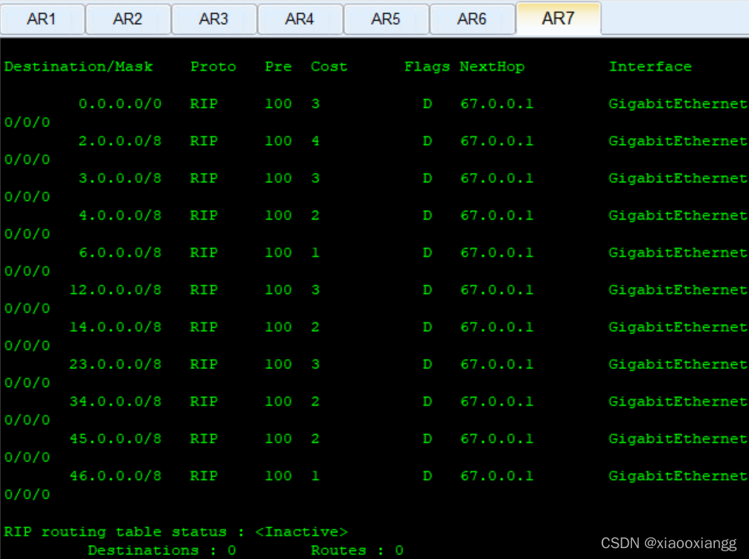
Task: Click the active AR7 tab
Action: click(x=557, y=18)
